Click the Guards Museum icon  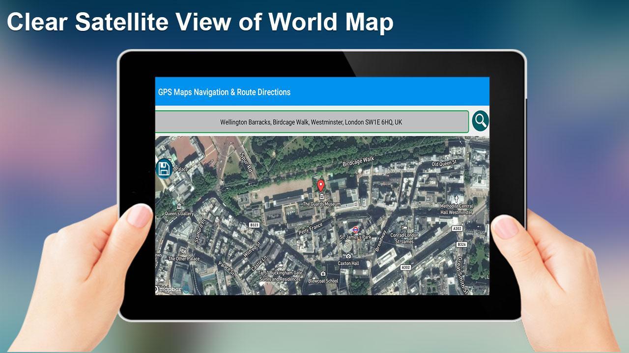point(321,197)
